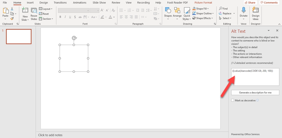Check Mark as decorative
Viewport: 282px width, 138px height.
(x=233, y=100)
